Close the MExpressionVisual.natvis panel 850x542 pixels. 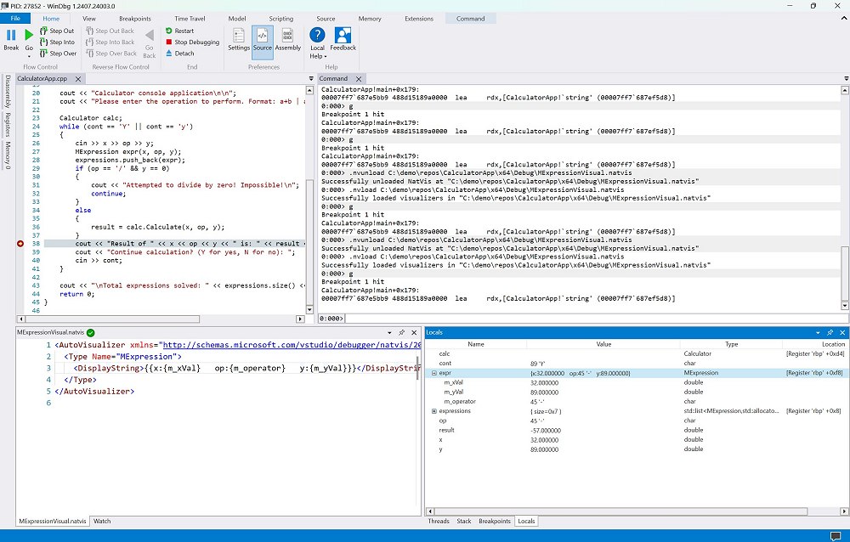tap(414, 333)
